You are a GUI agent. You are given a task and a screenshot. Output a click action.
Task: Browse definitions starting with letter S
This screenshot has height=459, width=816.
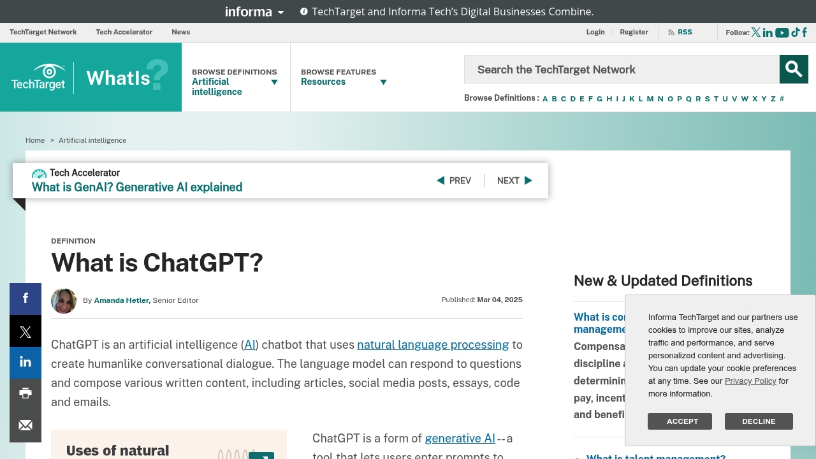click(x=707, y=99)
